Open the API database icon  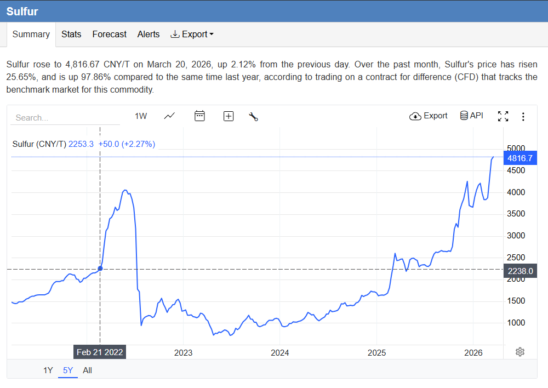click(471, 116)
